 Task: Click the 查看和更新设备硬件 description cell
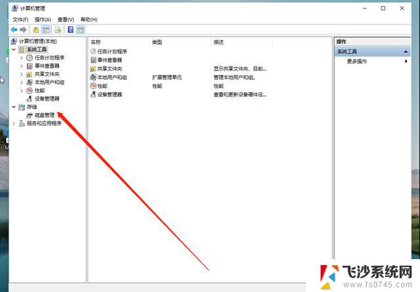(240, 95)
